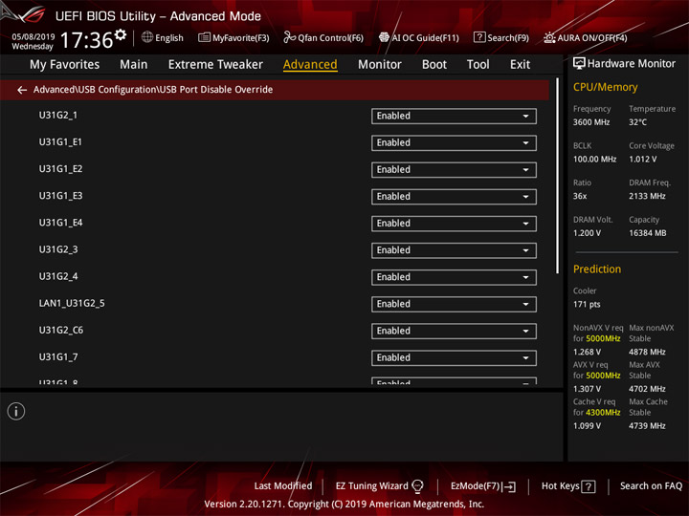Click the settings list vertical scrollbar
The height and width of the screenshot is (516, 689).
[x=558, y=177]
